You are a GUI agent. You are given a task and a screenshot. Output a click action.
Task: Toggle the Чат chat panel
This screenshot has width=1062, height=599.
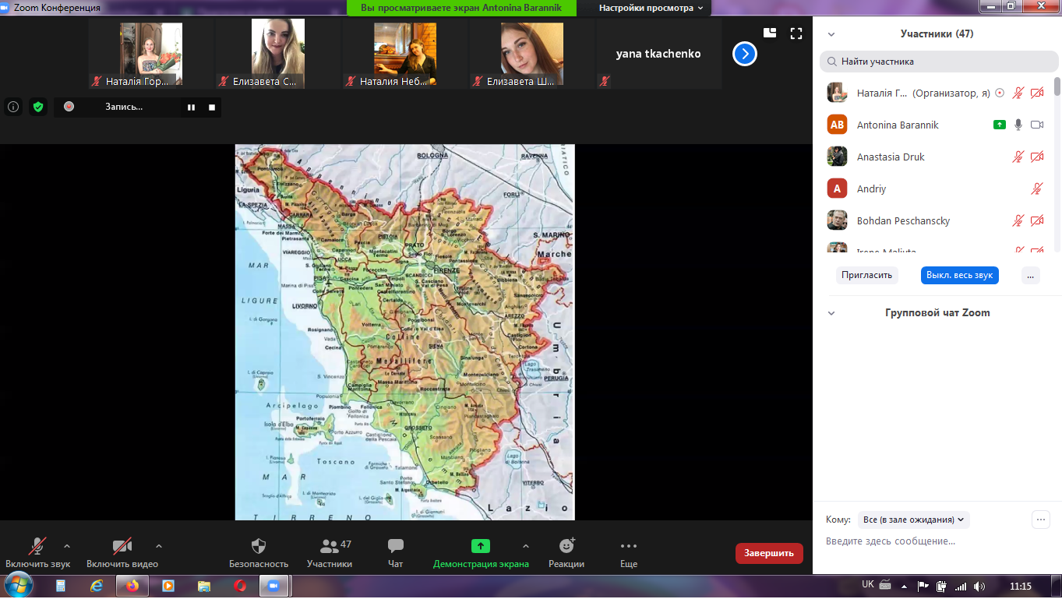[396, 552]
